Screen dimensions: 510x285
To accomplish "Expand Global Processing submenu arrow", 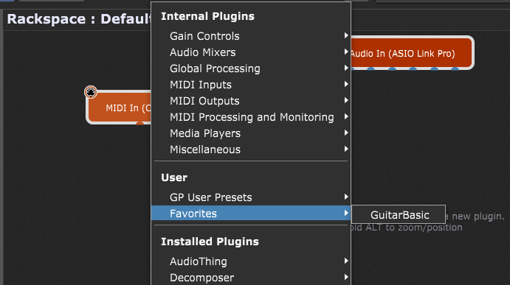I will pyautogui.click(x=346, y=68).
